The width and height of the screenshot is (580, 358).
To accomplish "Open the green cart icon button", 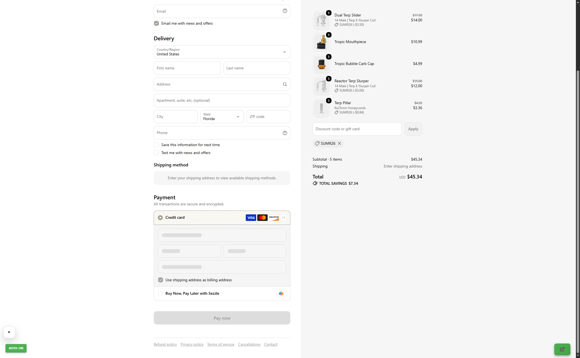I will (562, 350).
